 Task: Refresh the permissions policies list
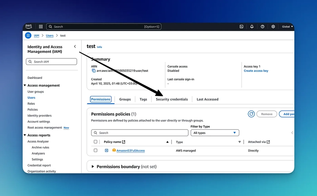(x=251, y=114)
